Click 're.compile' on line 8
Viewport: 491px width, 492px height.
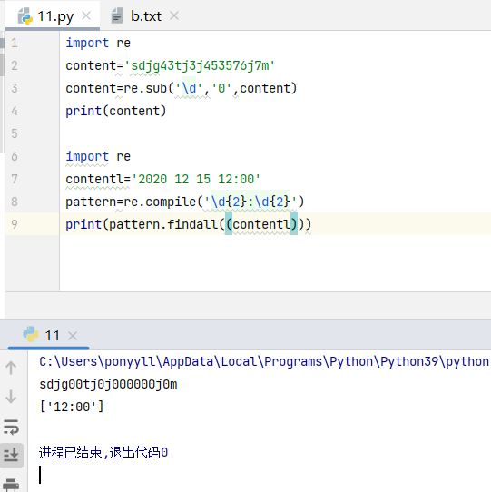point(160,202)
